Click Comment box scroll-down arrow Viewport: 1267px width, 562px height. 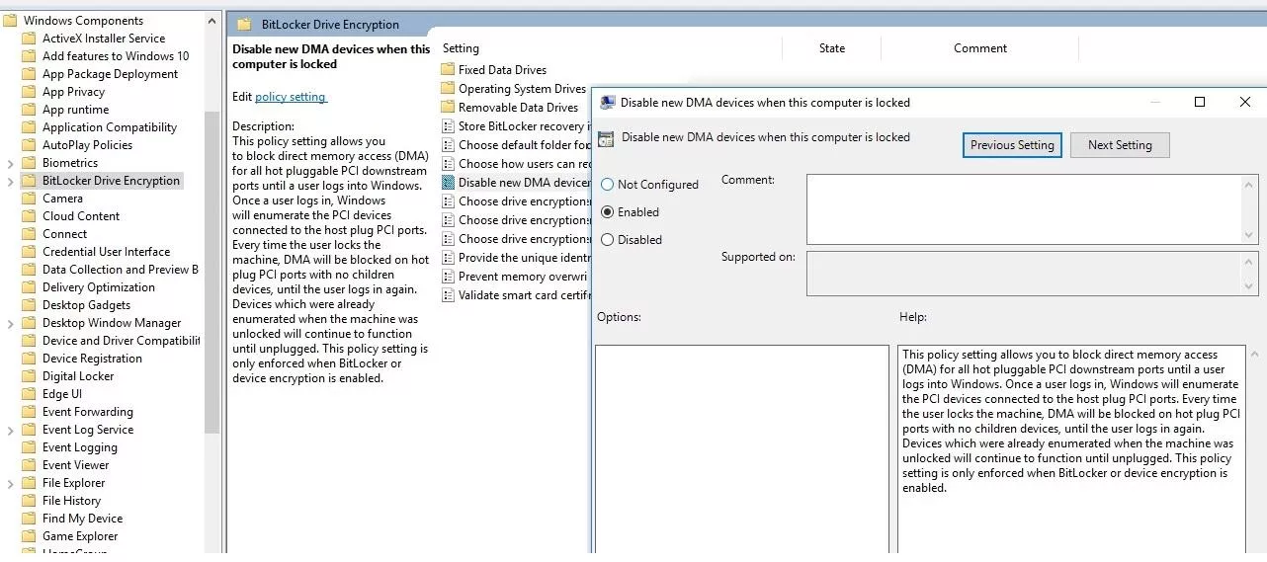pos(1250,235)
